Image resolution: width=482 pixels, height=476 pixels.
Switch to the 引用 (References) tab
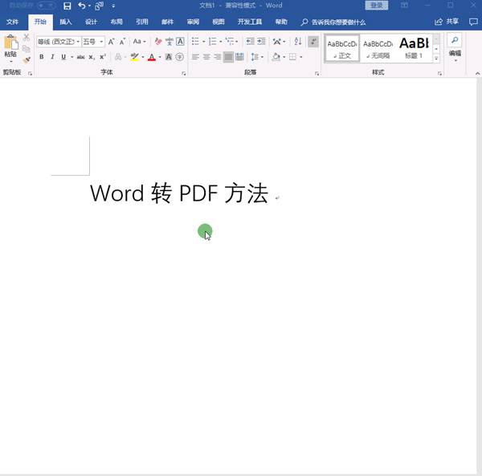(142, 22)
